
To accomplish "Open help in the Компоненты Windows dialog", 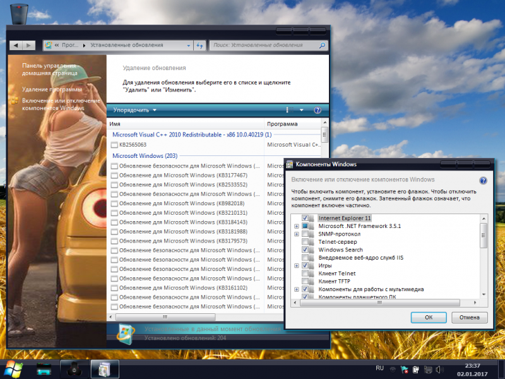I will coord(483,181).
